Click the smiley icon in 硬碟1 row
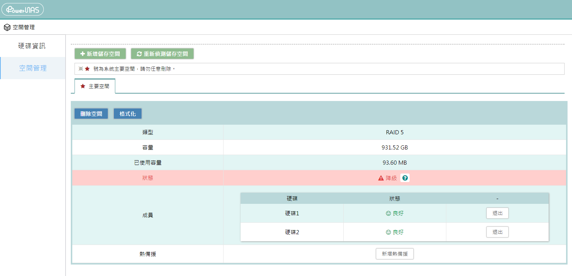This screenshot has height=276, width=572. pos(389,213)
